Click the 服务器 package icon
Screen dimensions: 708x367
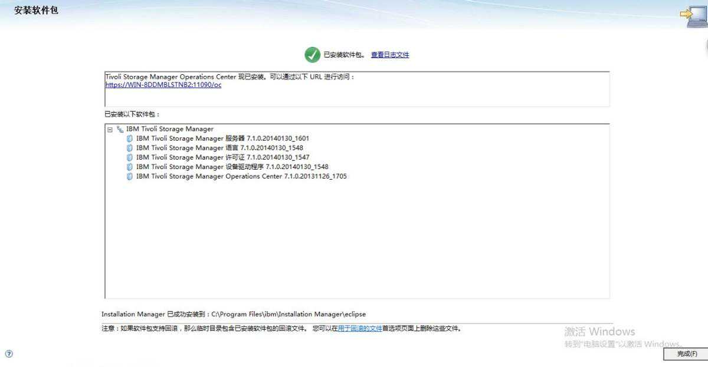coord(130,138)
